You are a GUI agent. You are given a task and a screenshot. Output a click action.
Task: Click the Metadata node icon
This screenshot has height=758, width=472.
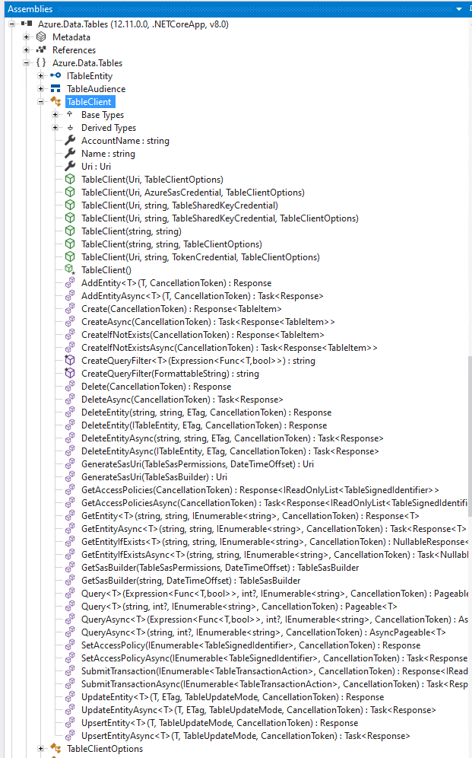pos(41,37)
